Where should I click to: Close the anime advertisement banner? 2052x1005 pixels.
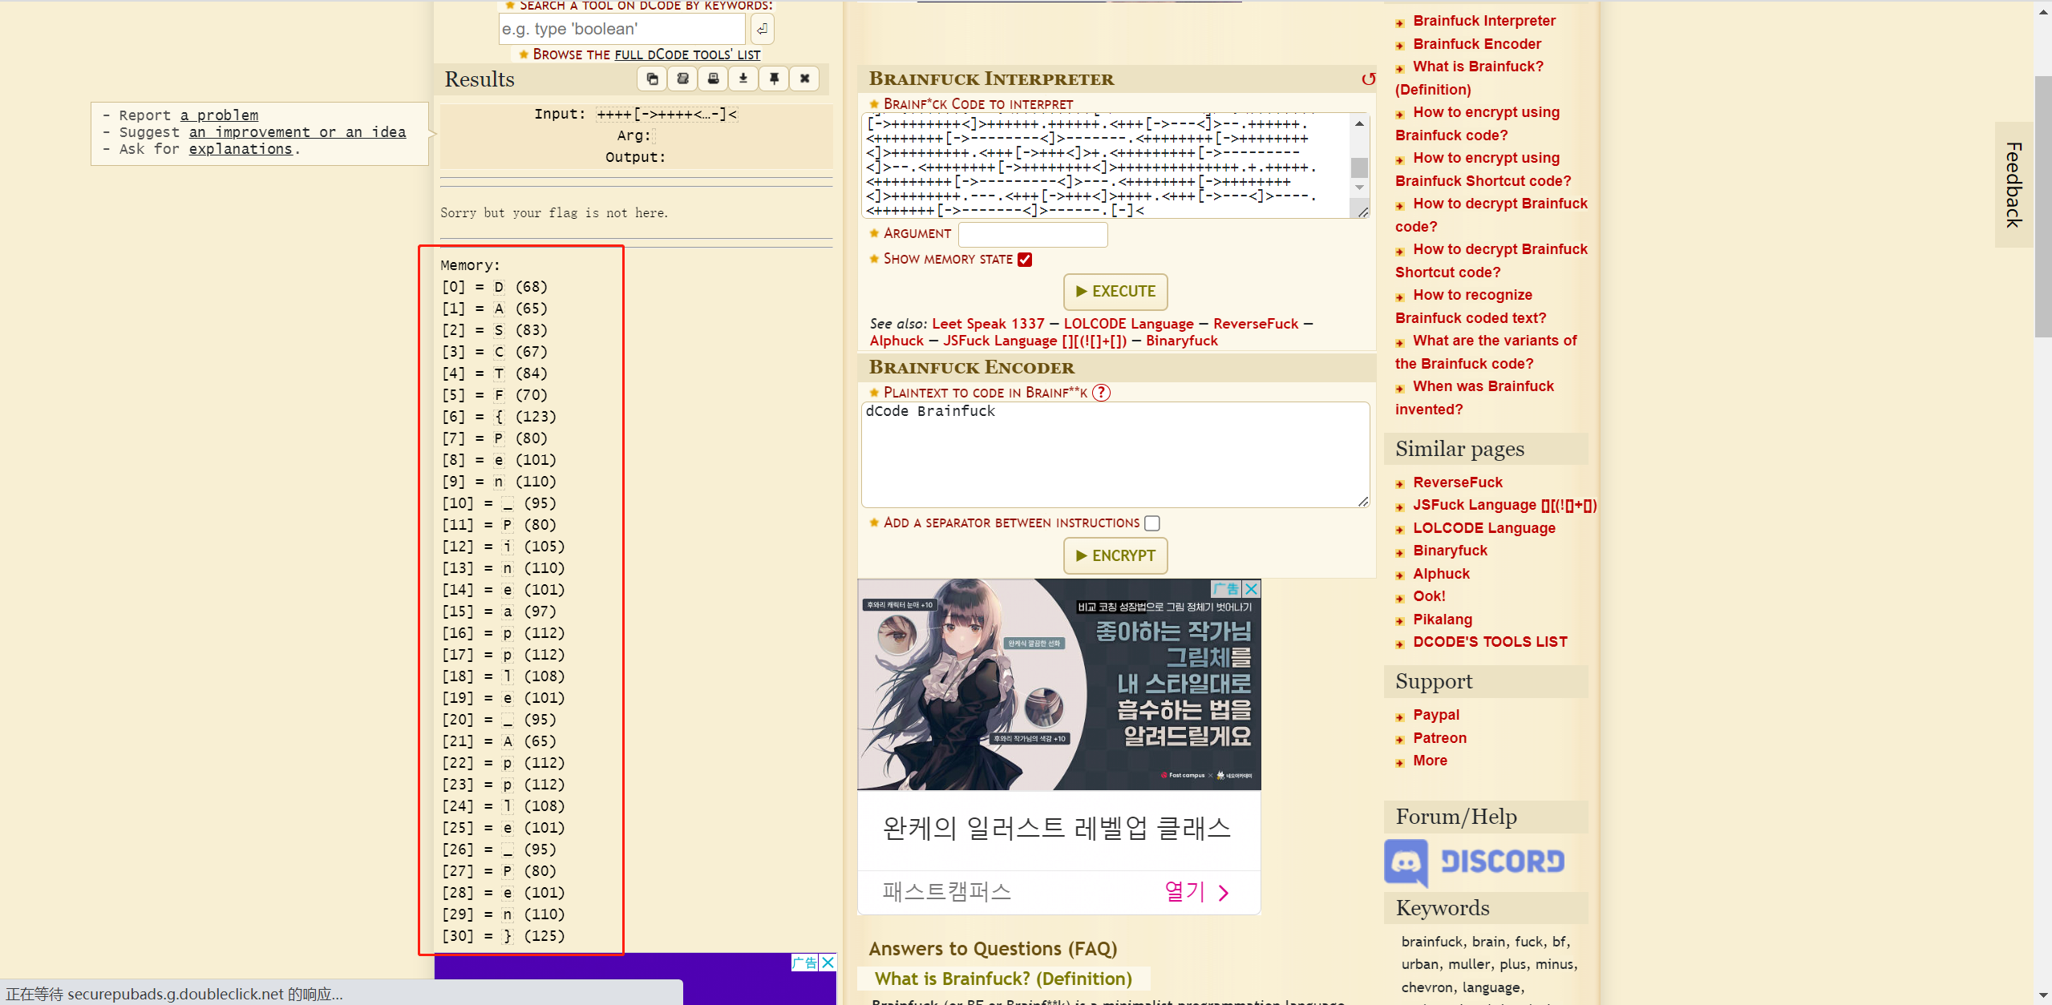1251,589
